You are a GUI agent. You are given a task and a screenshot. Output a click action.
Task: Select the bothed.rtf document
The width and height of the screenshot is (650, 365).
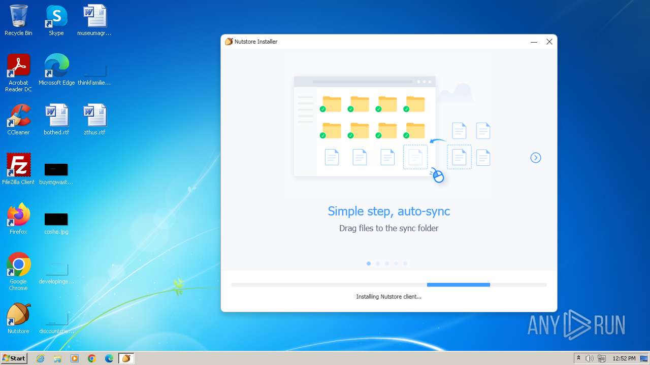tap(56, 120)
